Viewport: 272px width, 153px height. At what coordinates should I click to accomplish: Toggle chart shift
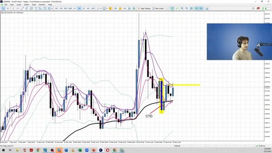pos(201,8)
